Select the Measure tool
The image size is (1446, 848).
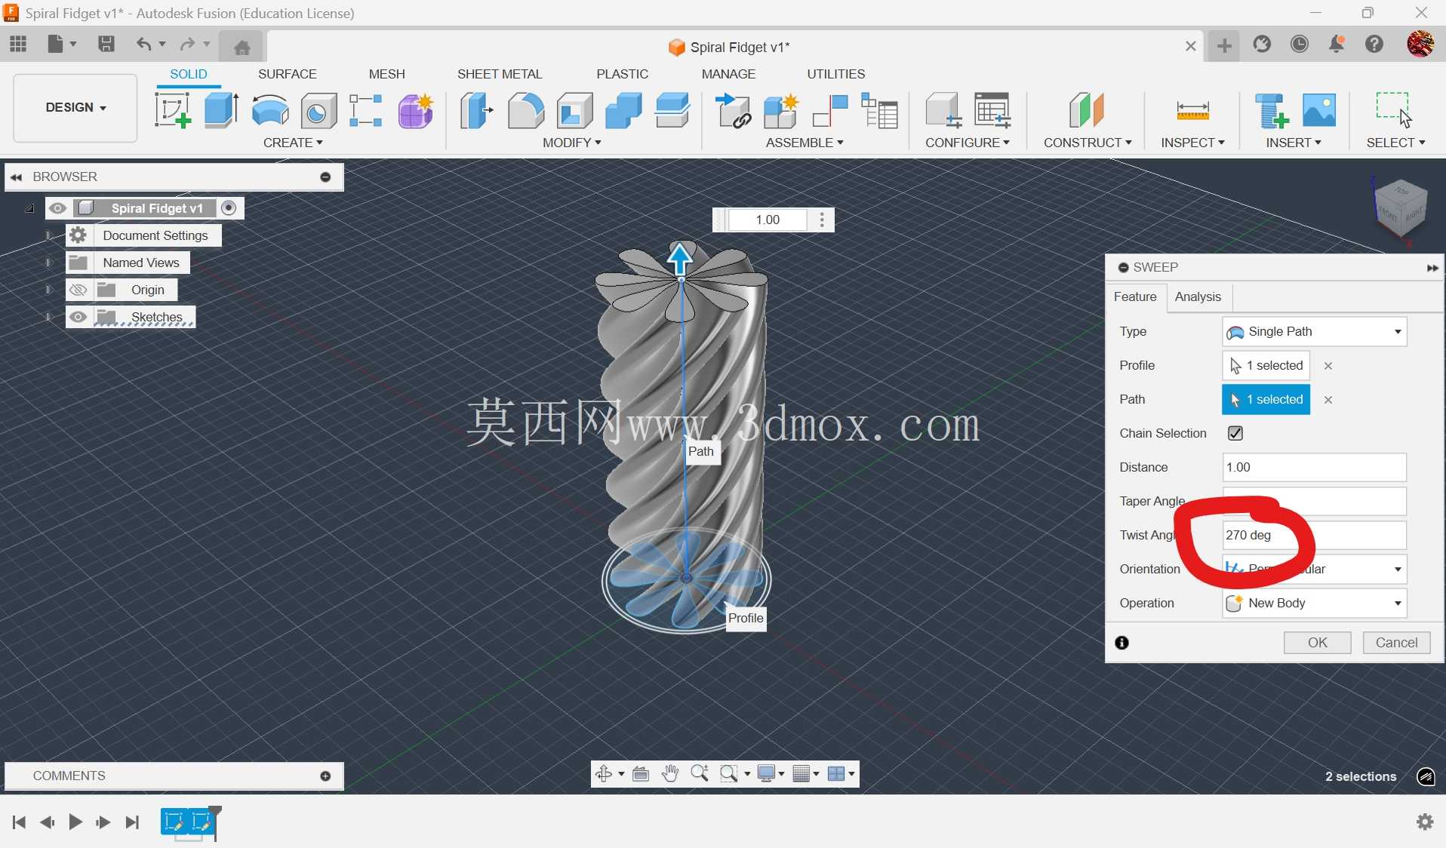click(x=1192, y=110)
